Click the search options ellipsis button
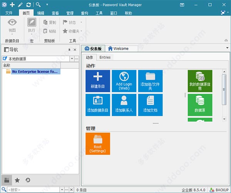 click(67, 190)
